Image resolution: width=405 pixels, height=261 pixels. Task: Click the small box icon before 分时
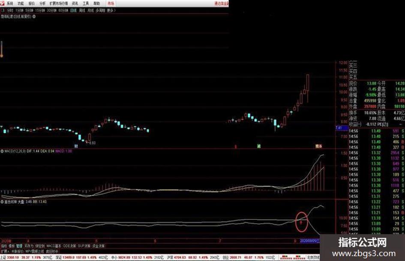(3, 10)
